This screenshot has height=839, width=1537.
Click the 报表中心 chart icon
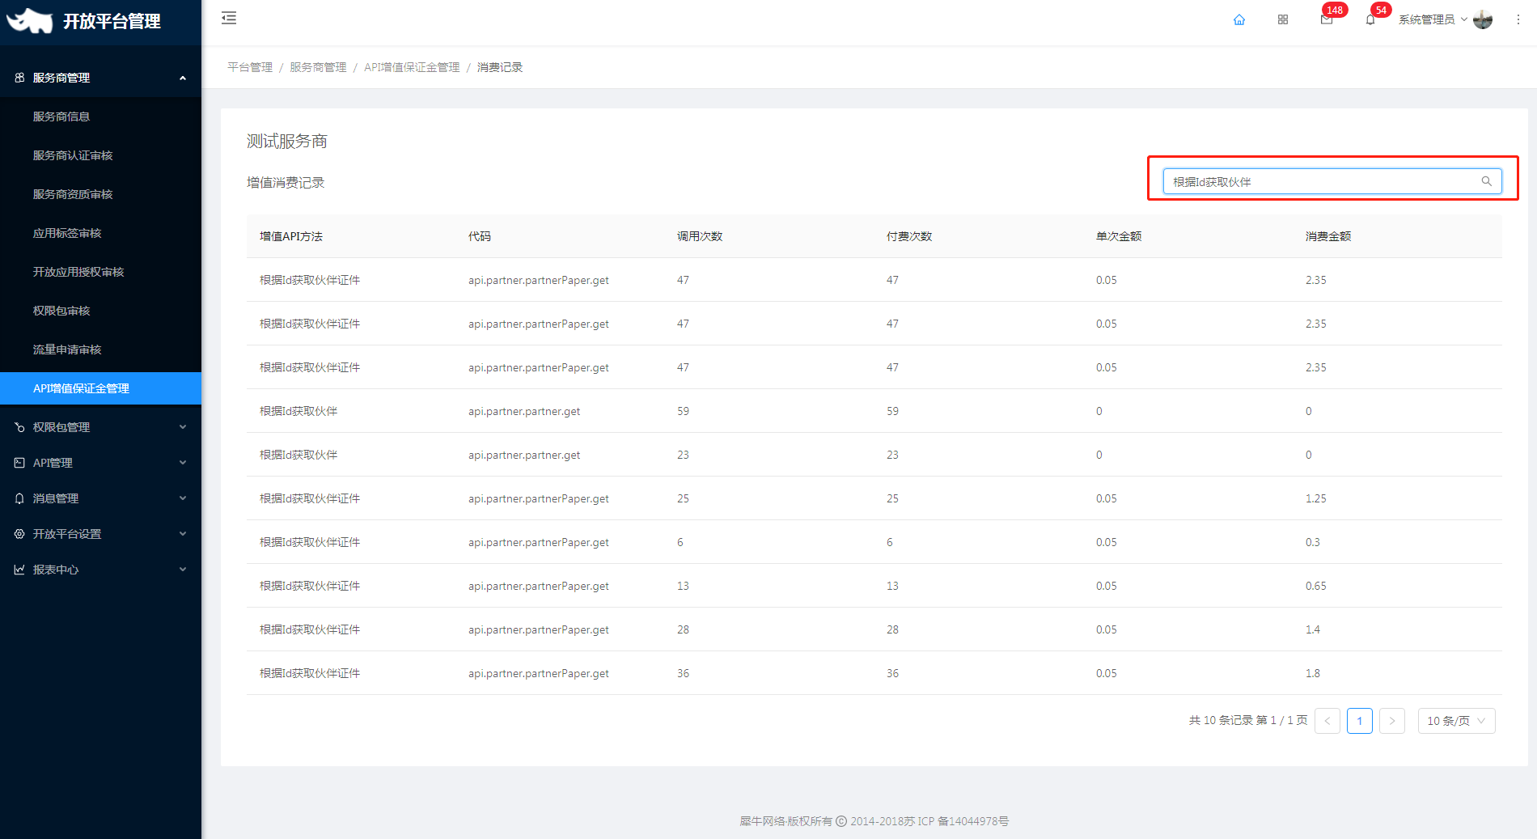(19, 570)
